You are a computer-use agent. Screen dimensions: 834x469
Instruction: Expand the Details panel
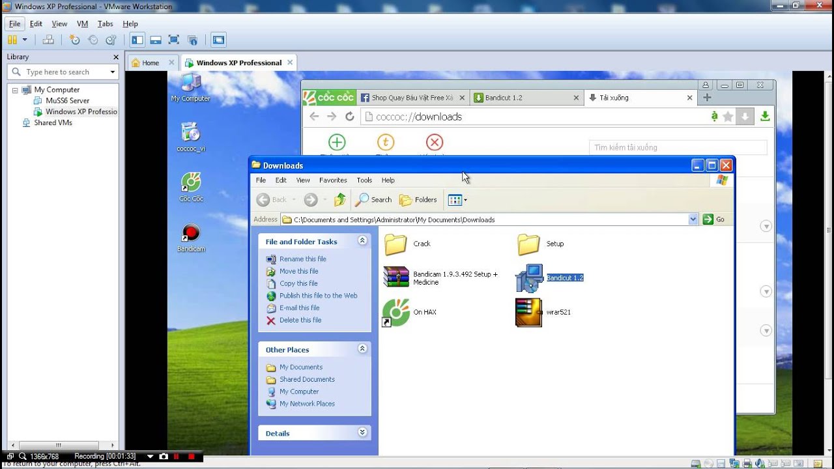362,433
